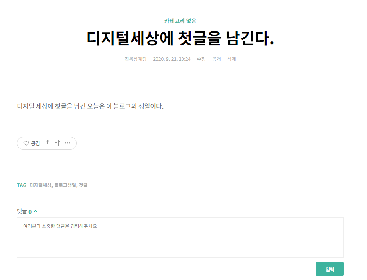Viewport: 367px width, 280px height.
Task: Click the post body paragraph text
Action: pos(90,107)
